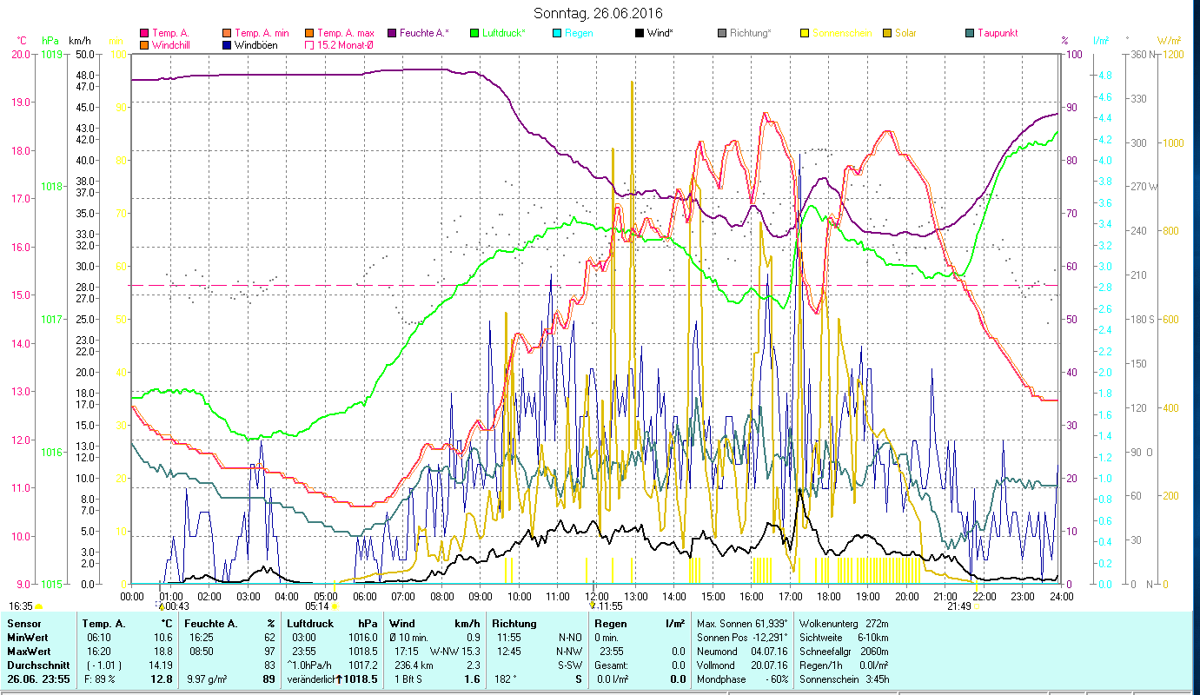This screenshot has height=695, width=1200.
Task: Click the 15.2 Monat-Ø legend swatch
Action: click(x=309, y=45)
